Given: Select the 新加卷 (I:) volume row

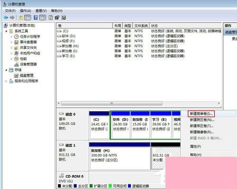Looking at the screenshot, I should coord(139,51).
